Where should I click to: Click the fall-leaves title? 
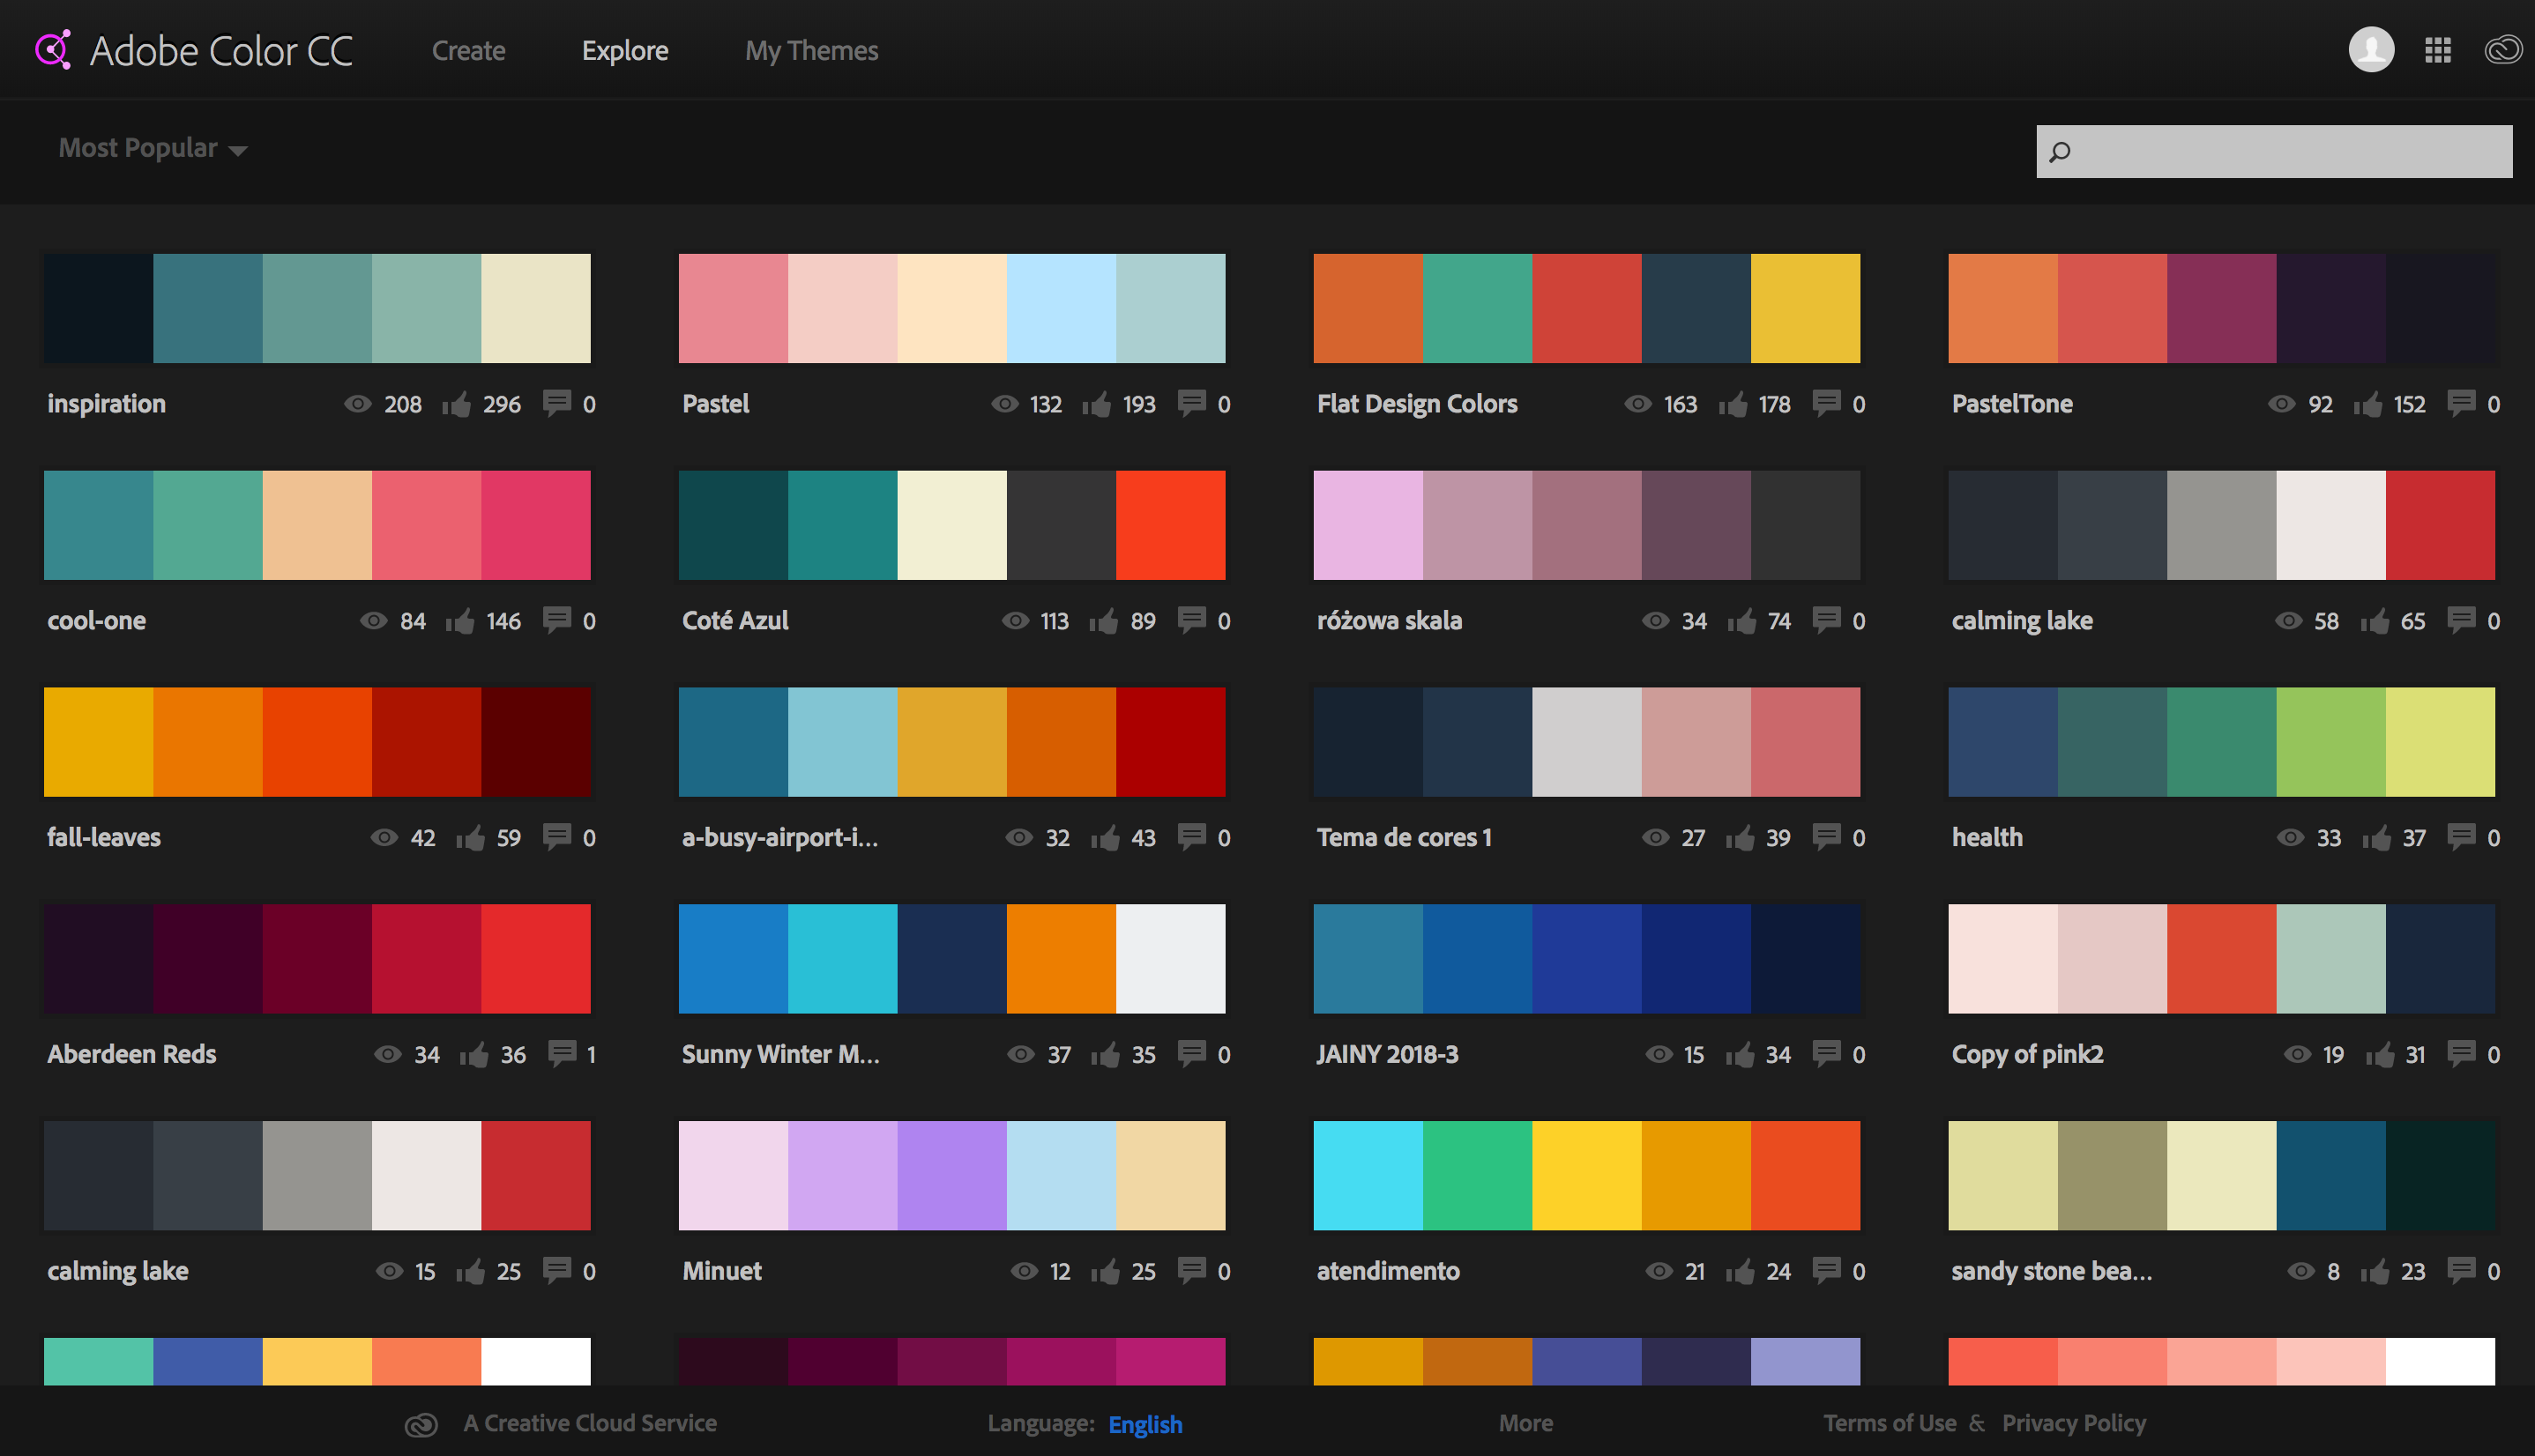click(x=104, y=837)
